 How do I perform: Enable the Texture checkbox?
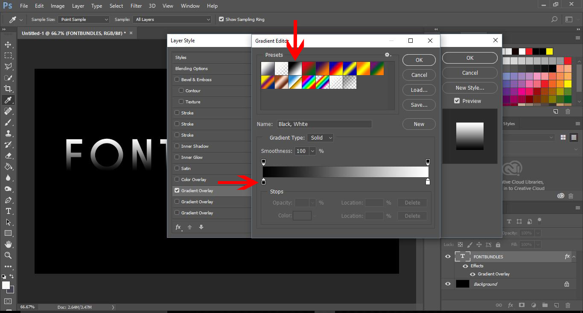(181, 102)
